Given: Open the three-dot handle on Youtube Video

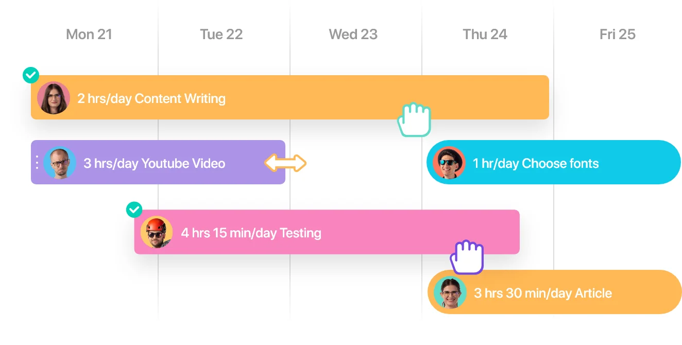Looking at the screenshot, I should (37, 163).
